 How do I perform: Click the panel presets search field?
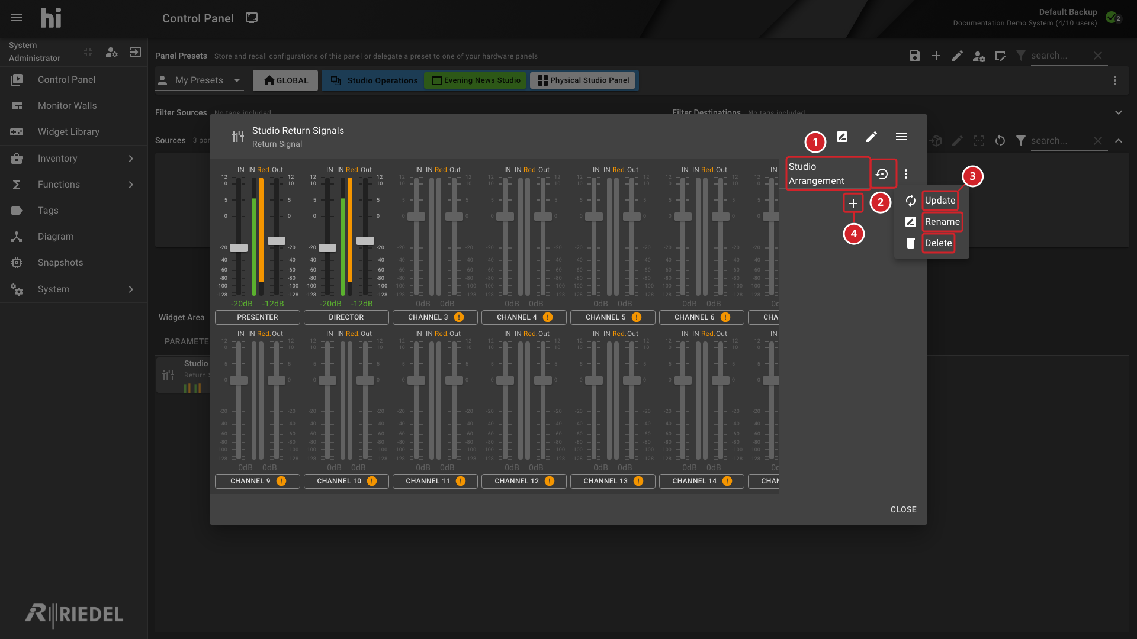pyautogui.click(x=1060, y=56)
